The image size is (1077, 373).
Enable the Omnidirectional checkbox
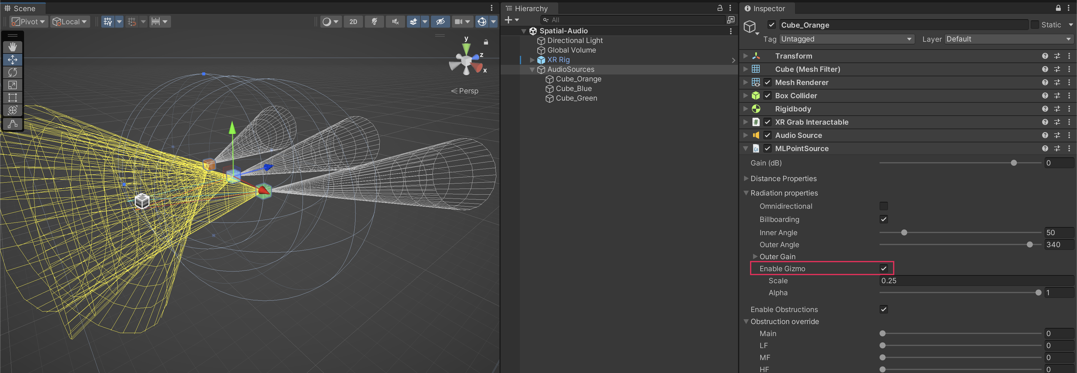point(883,206)
